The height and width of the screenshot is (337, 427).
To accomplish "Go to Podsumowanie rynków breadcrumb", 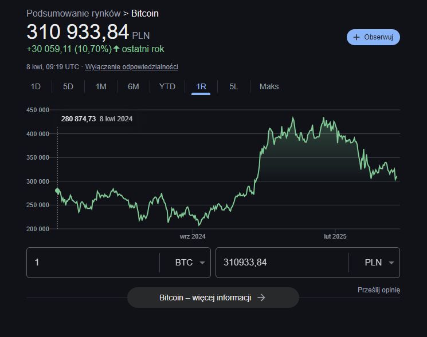I will [x=73, y=13].
